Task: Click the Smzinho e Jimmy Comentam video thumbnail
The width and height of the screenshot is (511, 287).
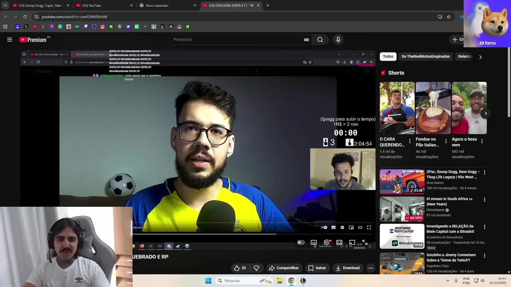Action: [x=402, y=263]
